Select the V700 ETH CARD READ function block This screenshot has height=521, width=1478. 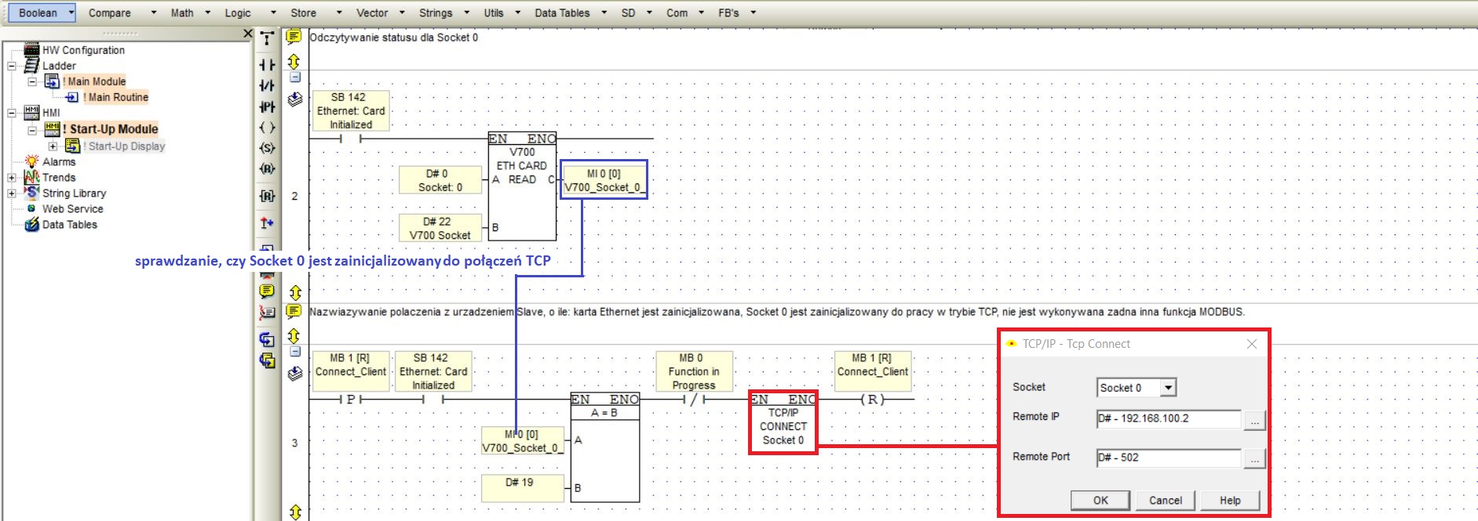pos(522,186)
